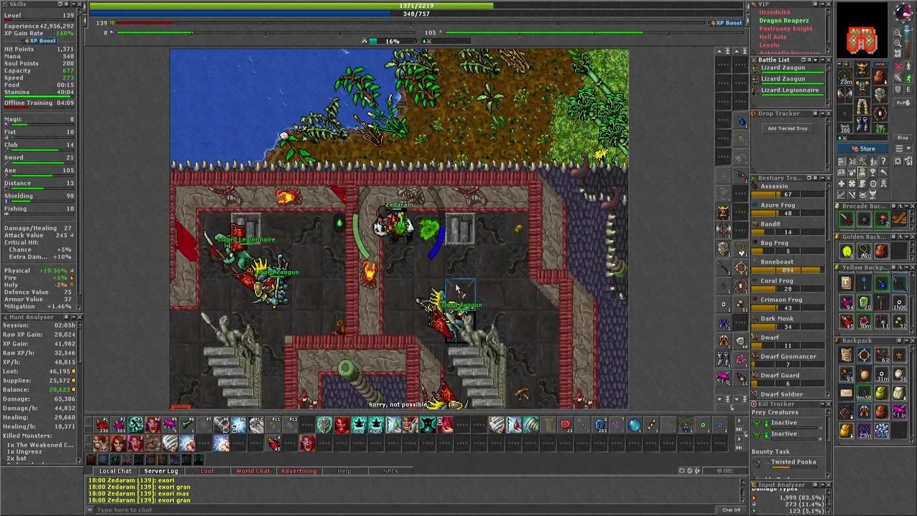Click Dwarf Geomancer in Bestiary Tracker
This screenshot has width=917, height=516.
point(787,360)
